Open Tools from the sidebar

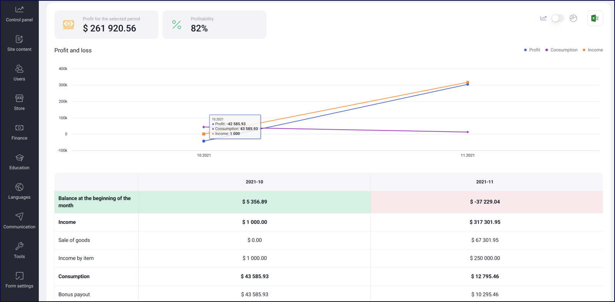19,251
